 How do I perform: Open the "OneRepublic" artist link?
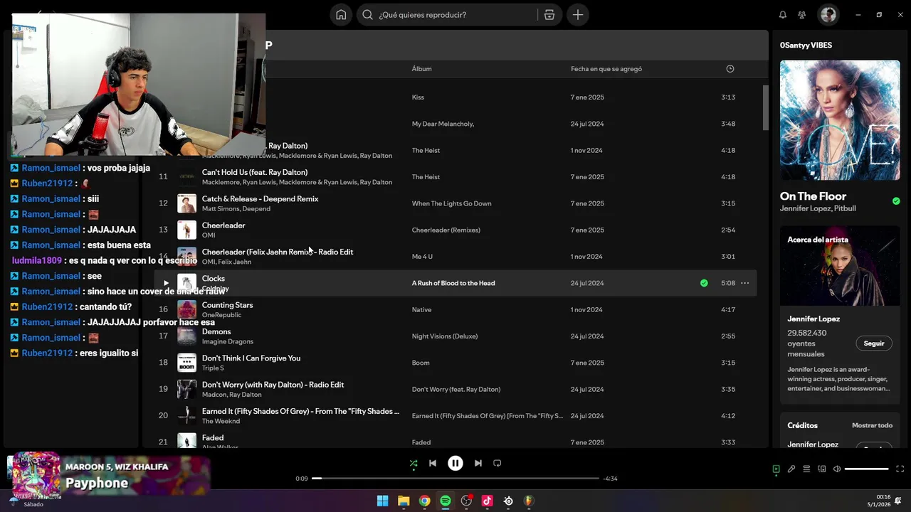tap(221, 315)
